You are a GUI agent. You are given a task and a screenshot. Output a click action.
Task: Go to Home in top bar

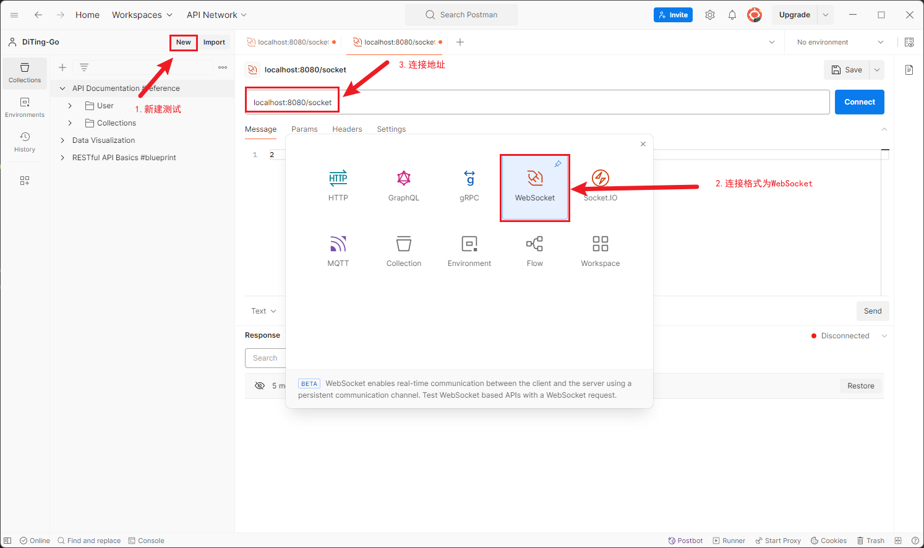click(87, 15)
